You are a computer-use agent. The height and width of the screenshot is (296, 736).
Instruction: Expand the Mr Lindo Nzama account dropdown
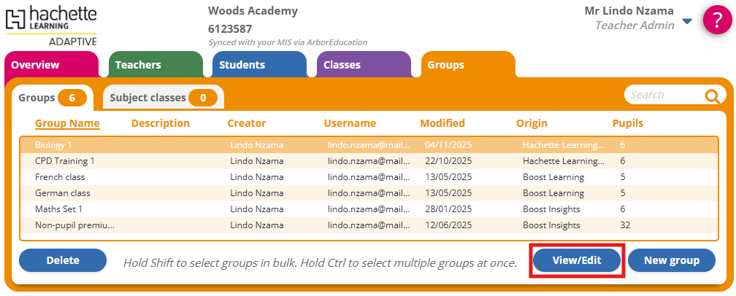(x=686, y=22)
